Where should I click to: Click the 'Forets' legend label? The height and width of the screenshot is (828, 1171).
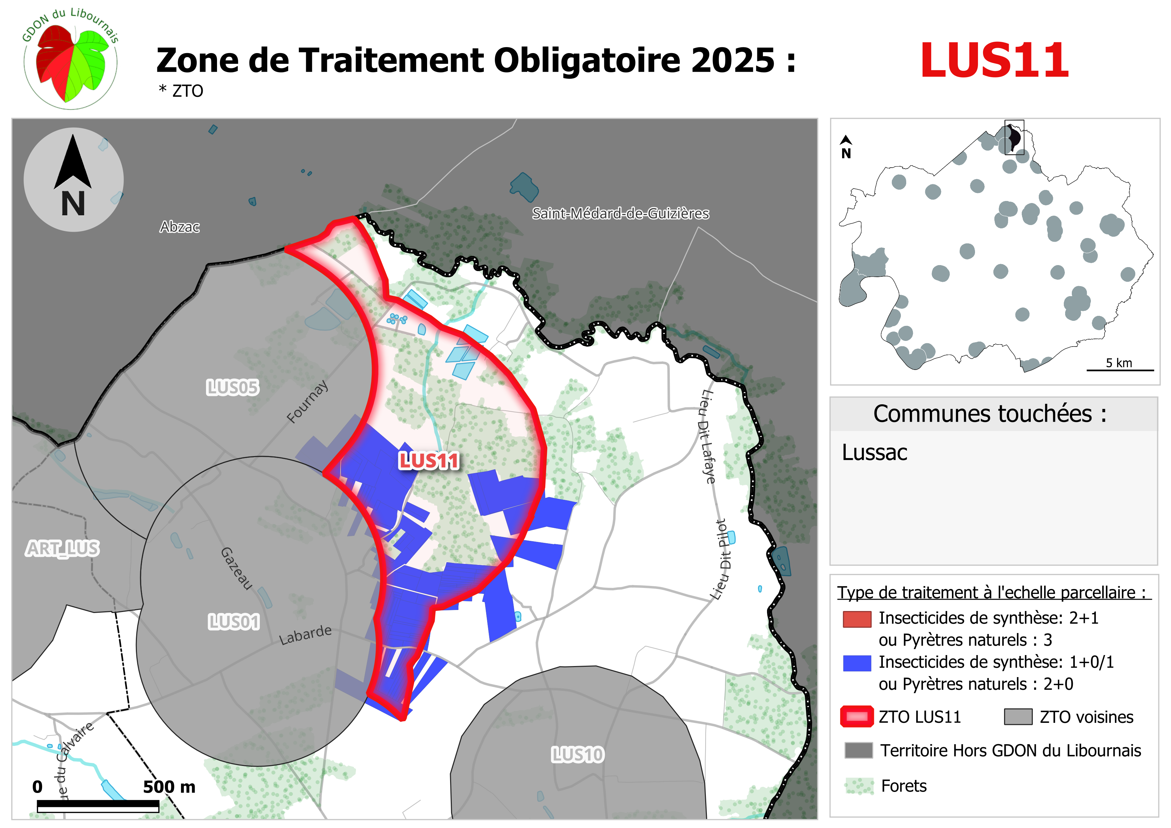(x=904, y=786)
